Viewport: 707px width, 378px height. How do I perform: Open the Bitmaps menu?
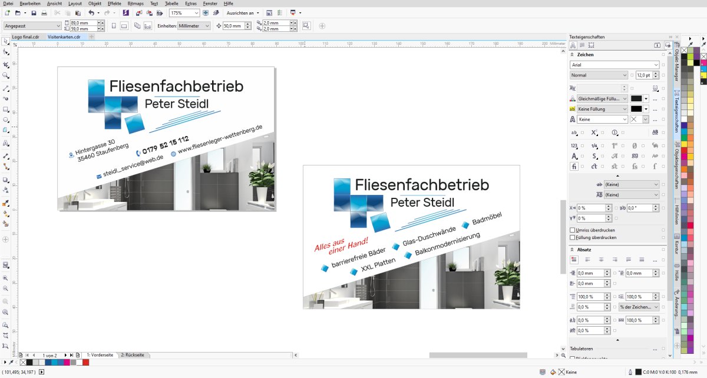136,4
